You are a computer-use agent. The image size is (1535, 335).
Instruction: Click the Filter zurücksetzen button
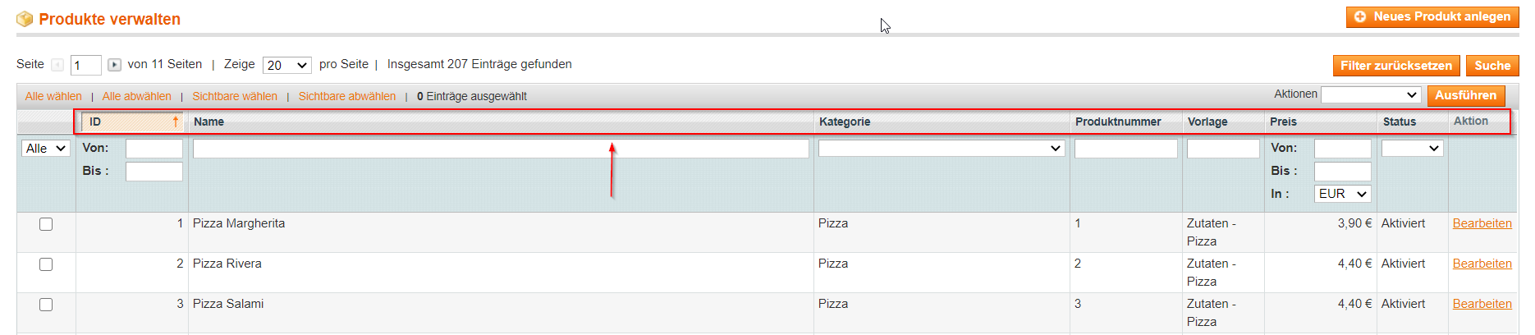coord(1396,66)
